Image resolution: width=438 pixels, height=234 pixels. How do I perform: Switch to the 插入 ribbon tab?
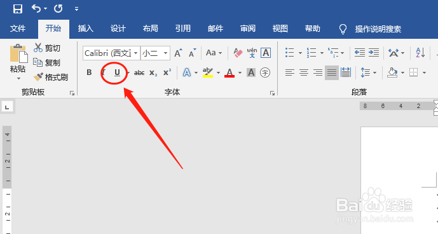(85, 29)
